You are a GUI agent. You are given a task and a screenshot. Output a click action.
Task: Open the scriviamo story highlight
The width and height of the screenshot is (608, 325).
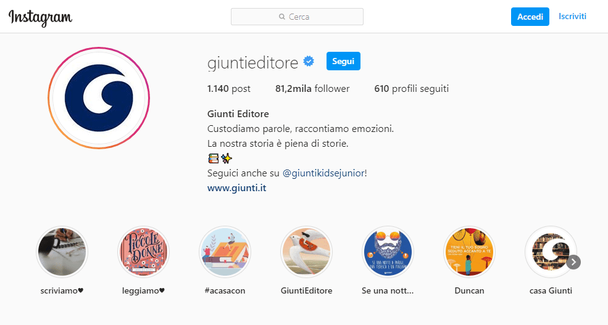[62, 252]
